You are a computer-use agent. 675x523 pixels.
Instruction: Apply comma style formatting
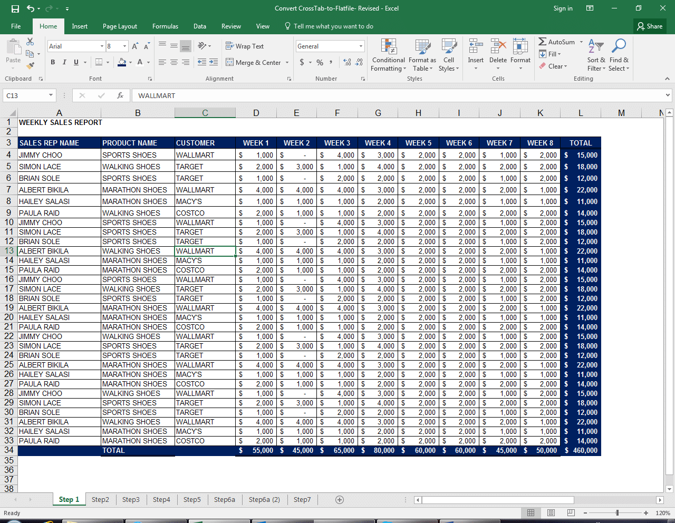(331, 62)
